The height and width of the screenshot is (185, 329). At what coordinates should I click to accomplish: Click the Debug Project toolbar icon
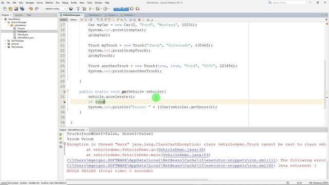[x=97, y=9]
